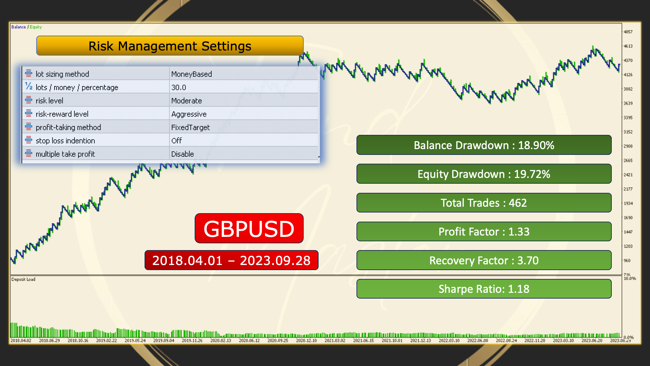Toggle the multiple take profit Disable value
The image size is (650, 366).
click(182, 154)
